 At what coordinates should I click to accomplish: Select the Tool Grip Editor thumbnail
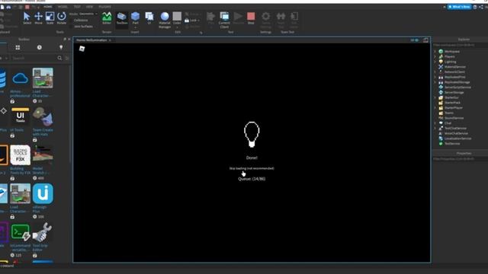tap(43, 232)
